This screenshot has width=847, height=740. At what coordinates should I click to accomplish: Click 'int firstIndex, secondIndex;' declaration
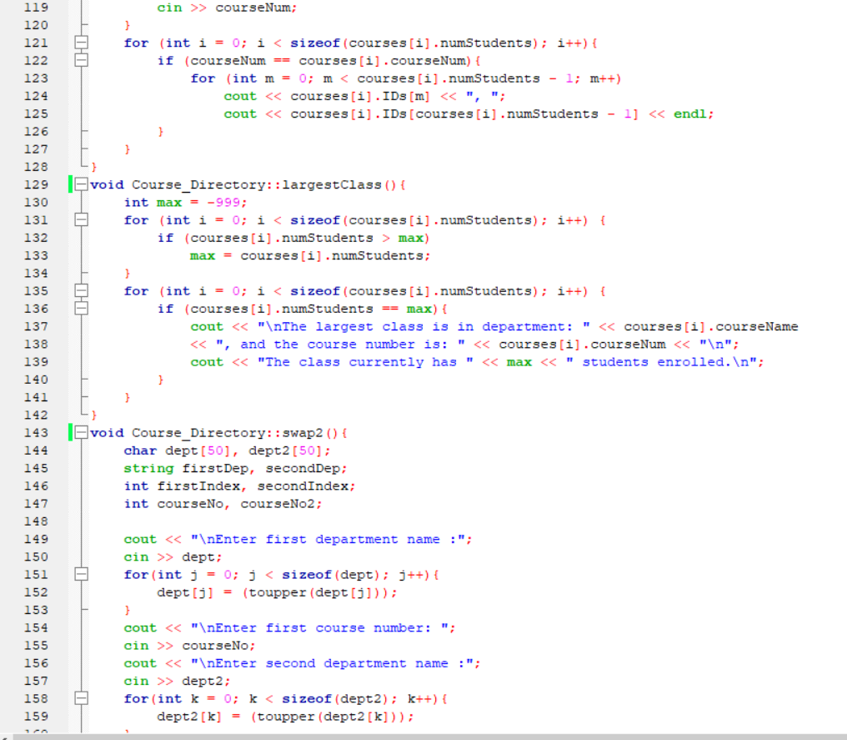coord(239,486)
